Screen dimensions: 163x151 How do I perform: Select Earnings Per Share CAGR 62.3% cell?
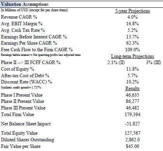[132, 43]
